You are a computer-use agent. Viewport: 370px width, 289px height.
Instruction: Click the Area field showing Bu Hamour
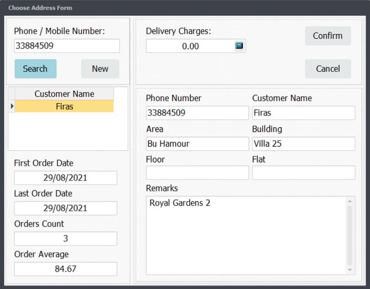197,143
